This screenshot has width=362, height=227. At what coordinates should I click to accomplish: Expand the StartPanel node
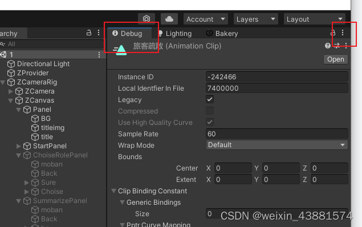18,146
